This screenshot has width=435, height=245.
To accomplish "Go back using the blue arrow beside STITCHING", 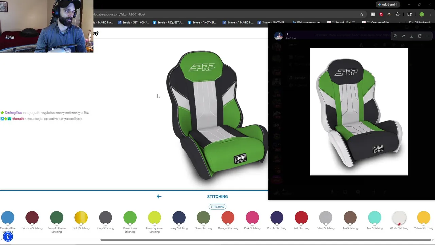I will pos(159,196).
